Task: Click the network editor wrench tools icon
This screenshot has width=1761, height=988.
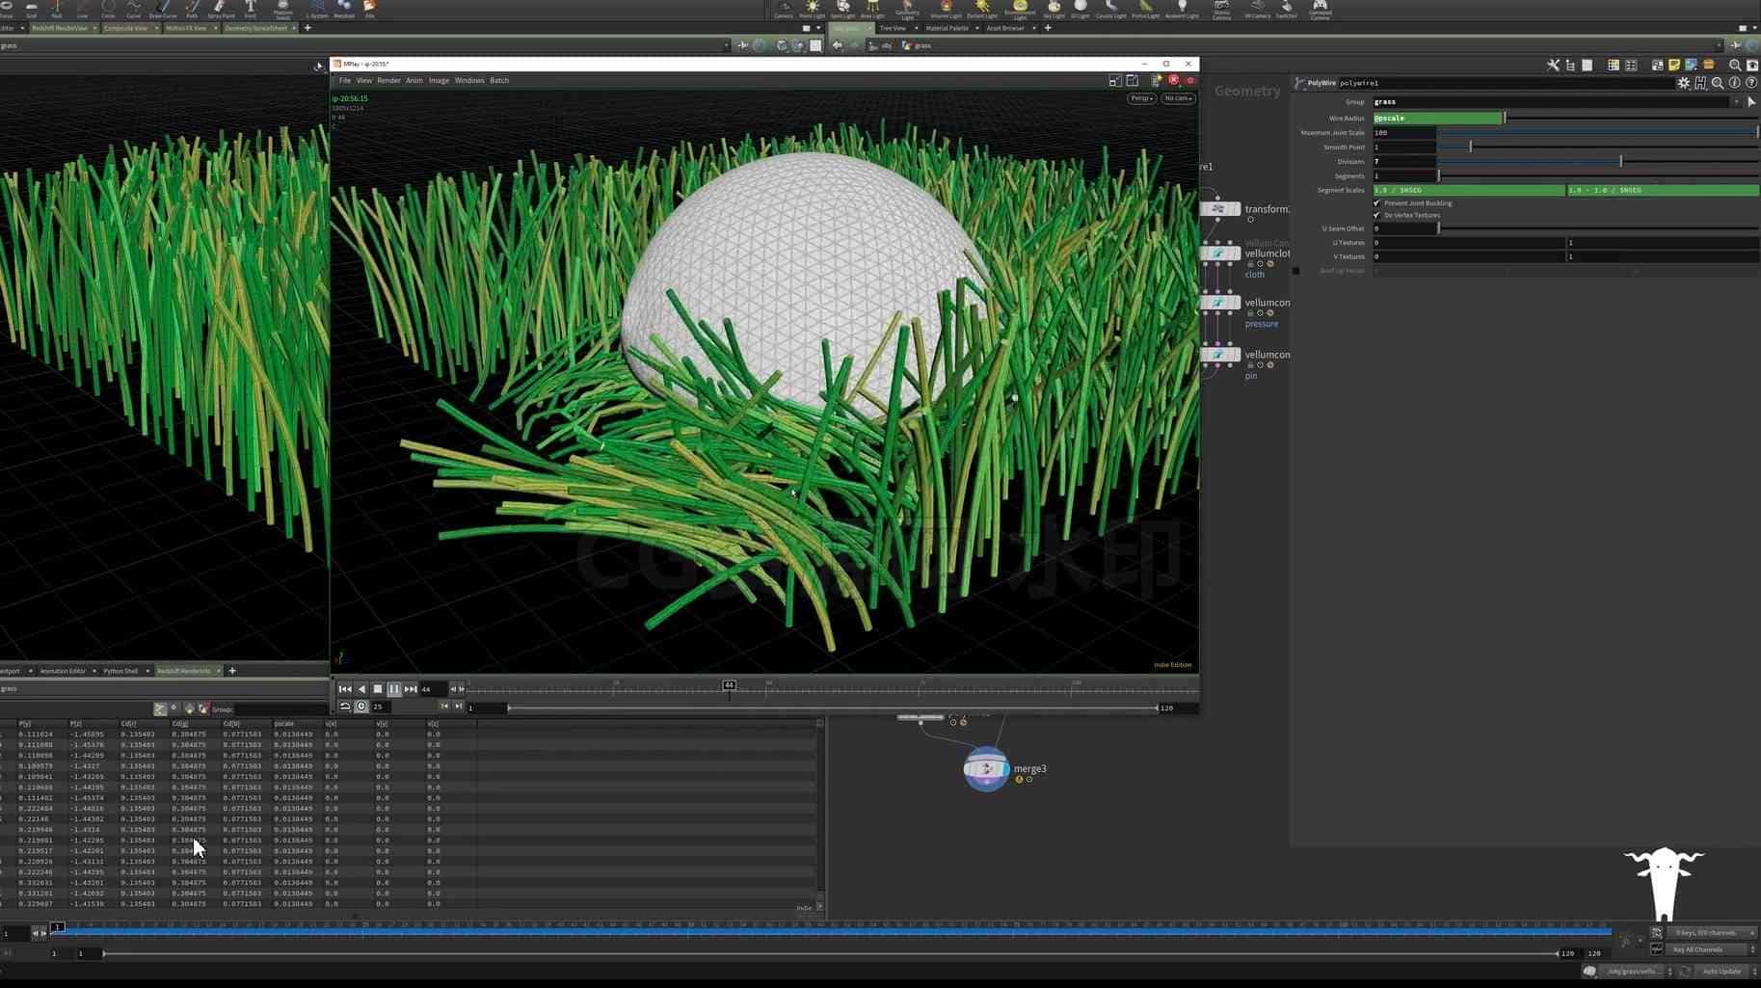Action: [1553, 66]
